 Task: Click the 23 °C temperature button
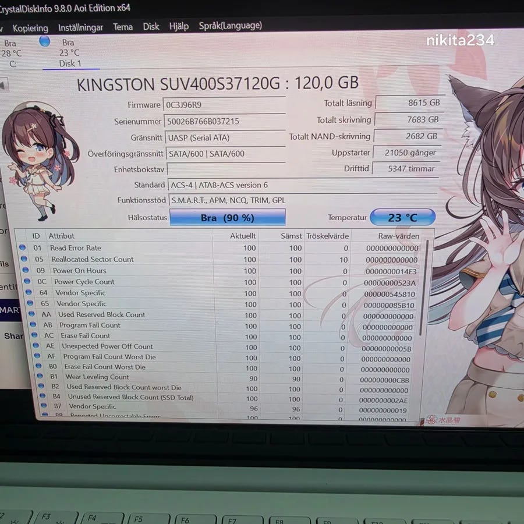[402, 218]
